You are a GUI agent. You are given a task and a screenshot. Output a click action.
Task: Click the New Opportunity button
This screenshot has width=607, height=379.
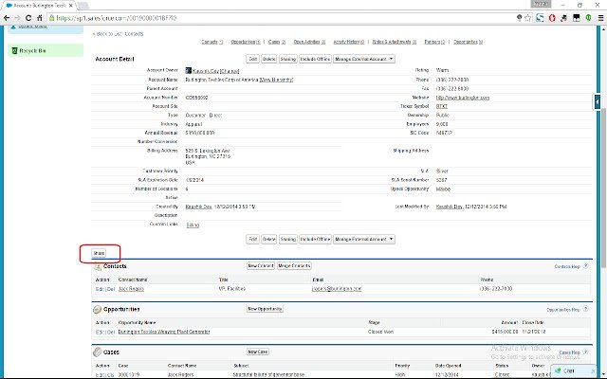click(x=266, y=309)
